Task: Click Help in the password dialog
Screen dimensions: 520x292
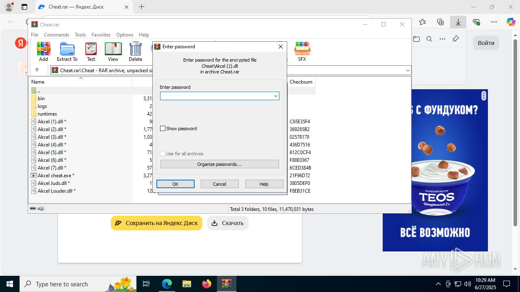Action: point(264,184)
